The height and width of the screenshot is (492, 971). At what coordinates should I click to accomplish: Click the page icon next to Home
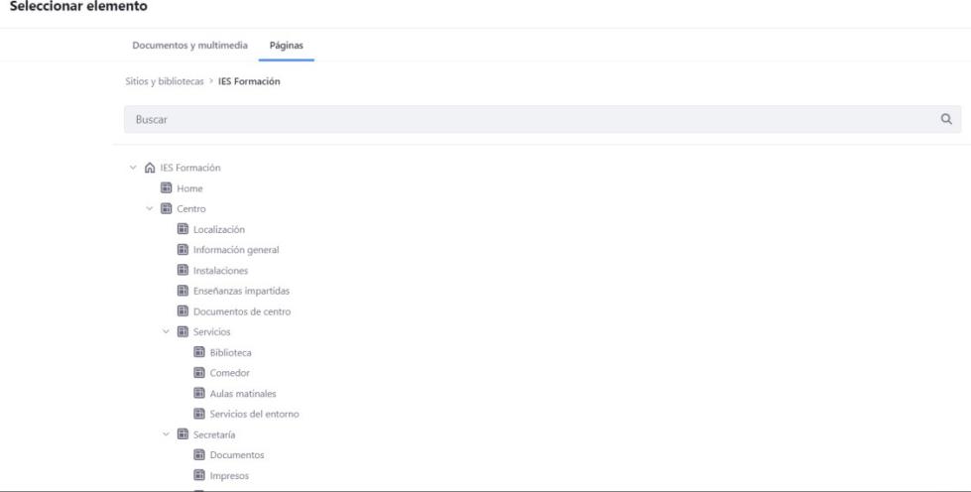click(166, 187)
